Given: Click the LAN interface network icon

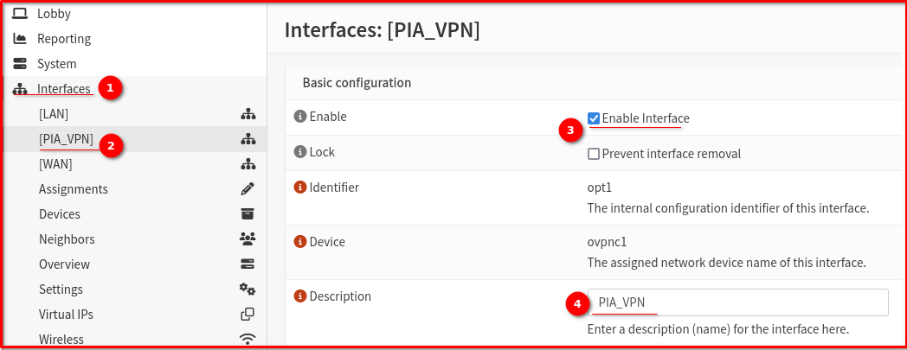Looking at the screenshot, I should 248,114.
